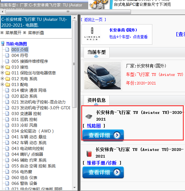Open 021 发动机电子控制-混合动力 entry
This screenshot has height=191, width=185.
pos(38,102)
